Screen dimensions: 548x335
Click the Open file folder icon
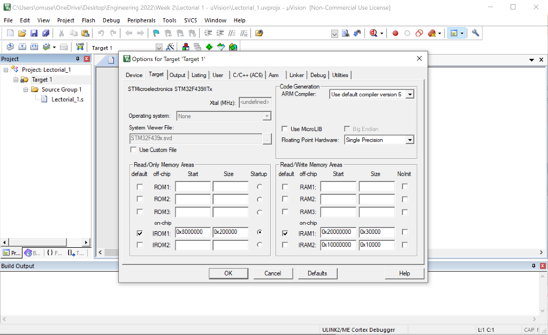pos(22,33)
